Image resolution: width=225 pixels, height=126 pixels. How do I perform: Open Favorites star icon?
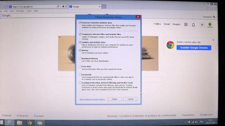coord(211,8)
